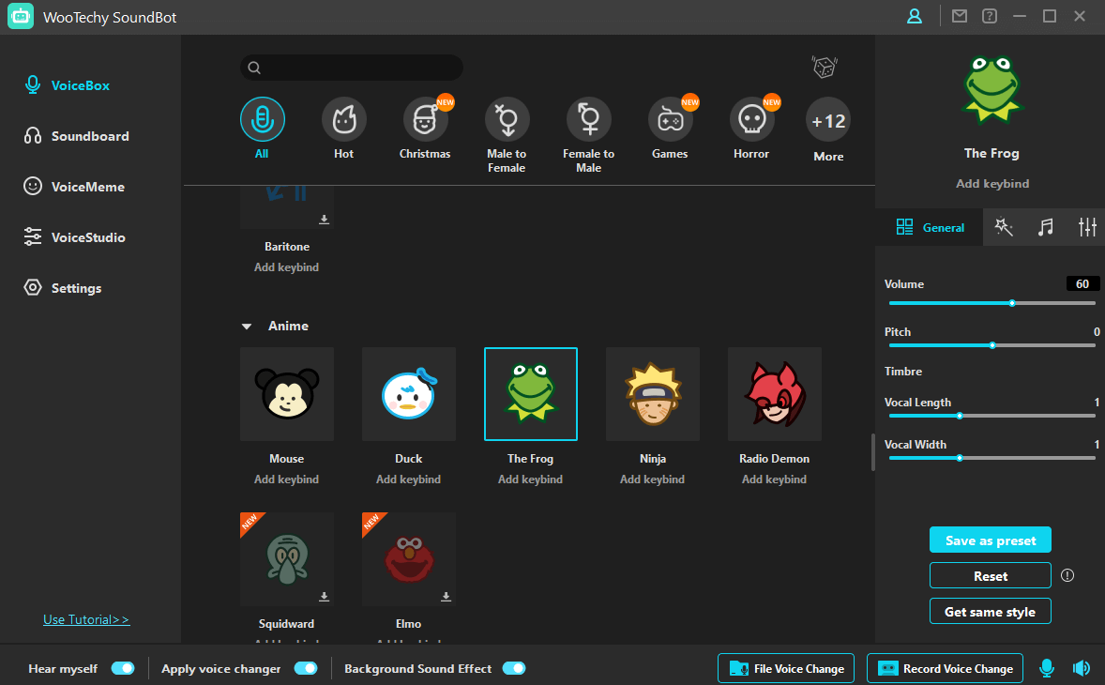Select the Horror voice category icon

coord(751,119)
